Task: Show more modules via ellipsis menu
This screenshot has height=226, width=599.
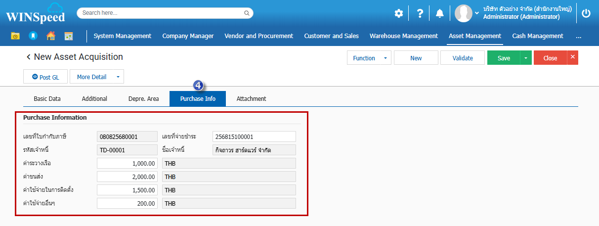Action: [x=578, y=36]
